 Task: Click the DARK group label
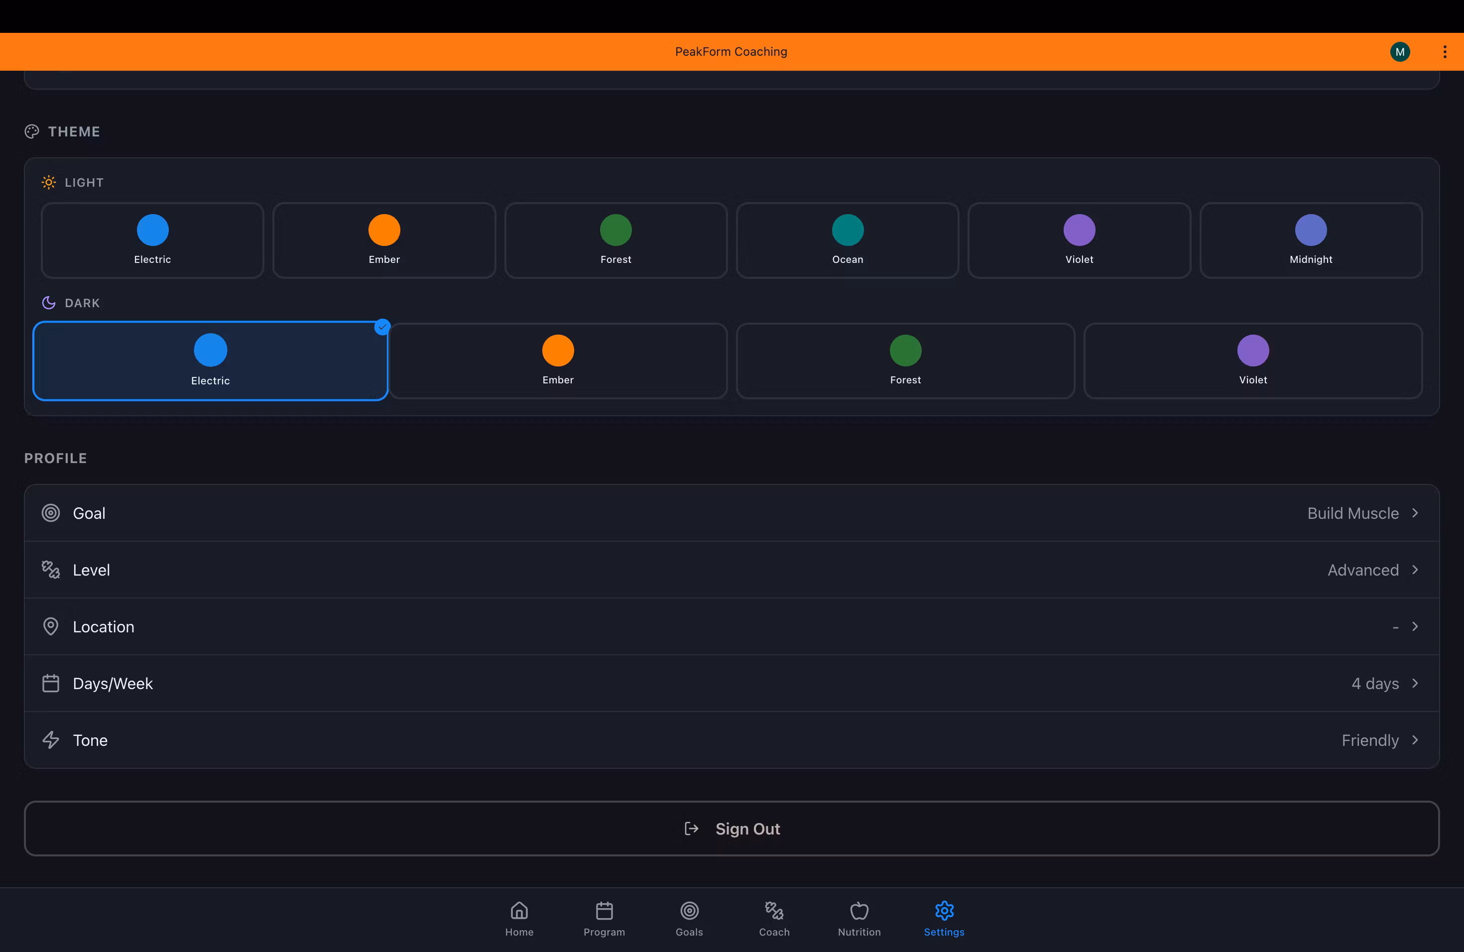83,303
